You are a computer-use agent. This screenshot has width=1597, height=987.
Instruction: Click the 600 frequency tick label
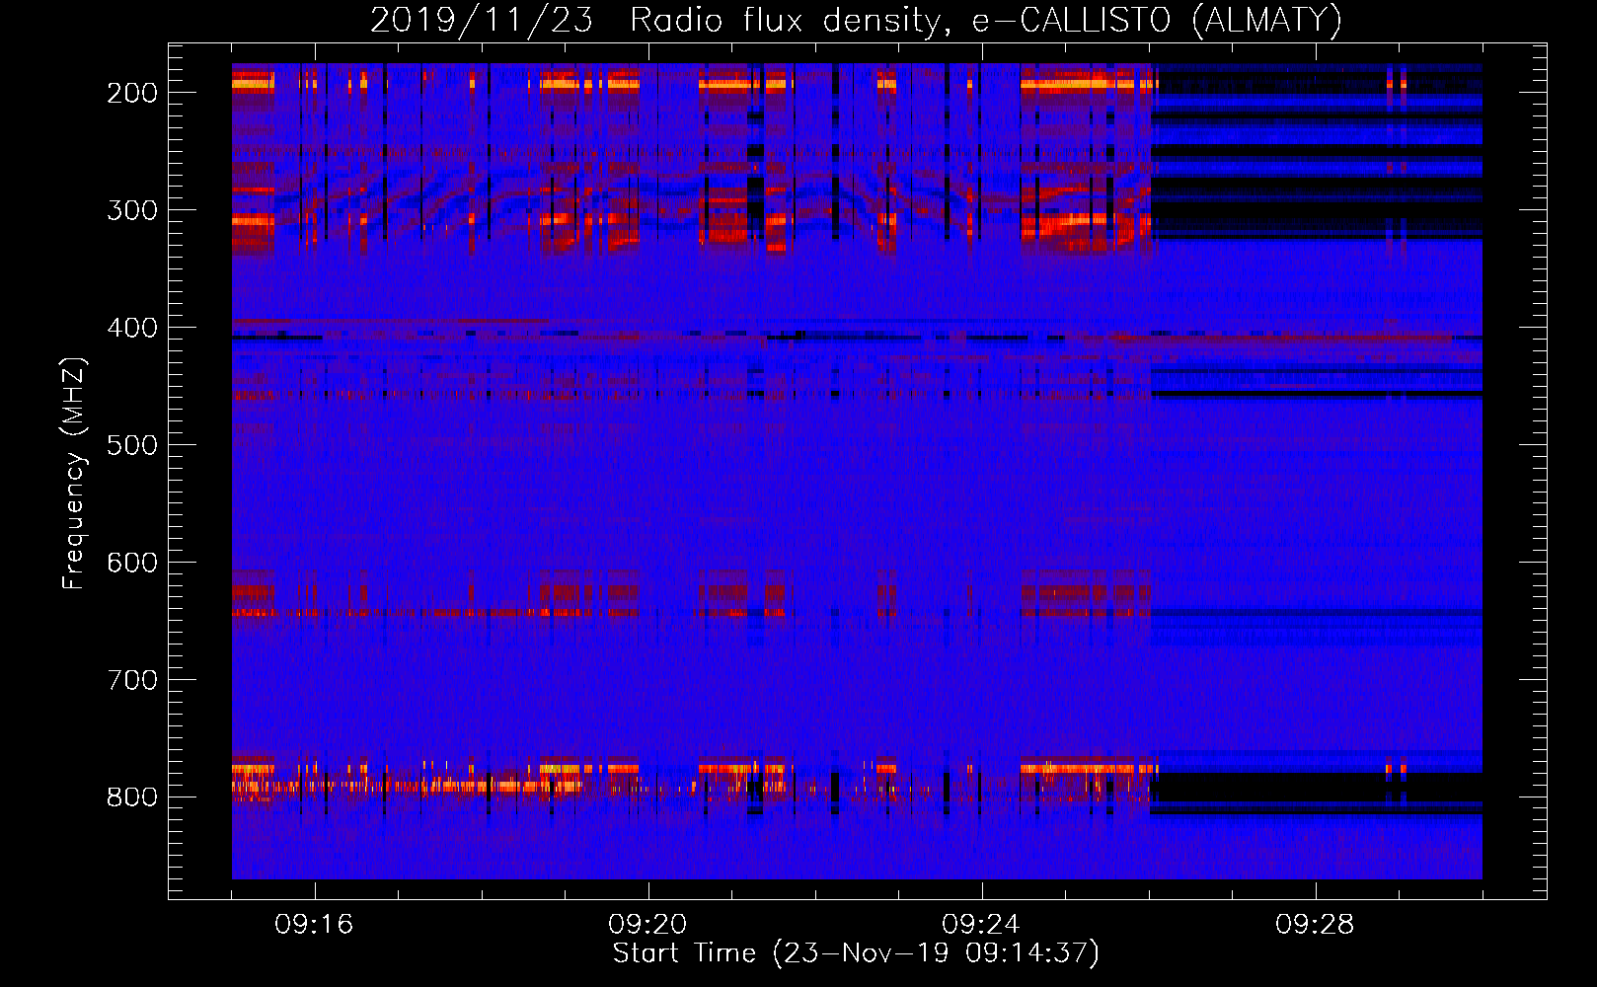pyautogui.click(x=132, y=563)
